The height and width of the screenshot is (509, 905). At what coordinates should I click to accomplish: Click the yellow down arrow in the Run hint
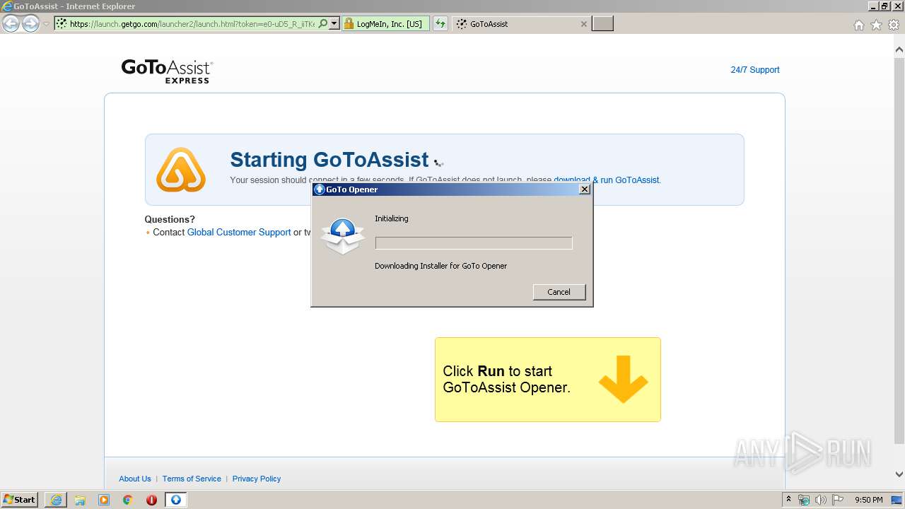click(x=623, y=380)
